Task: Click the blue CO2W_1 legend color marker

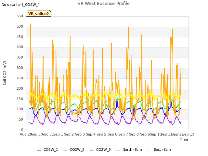Action: tap(39, 150)
